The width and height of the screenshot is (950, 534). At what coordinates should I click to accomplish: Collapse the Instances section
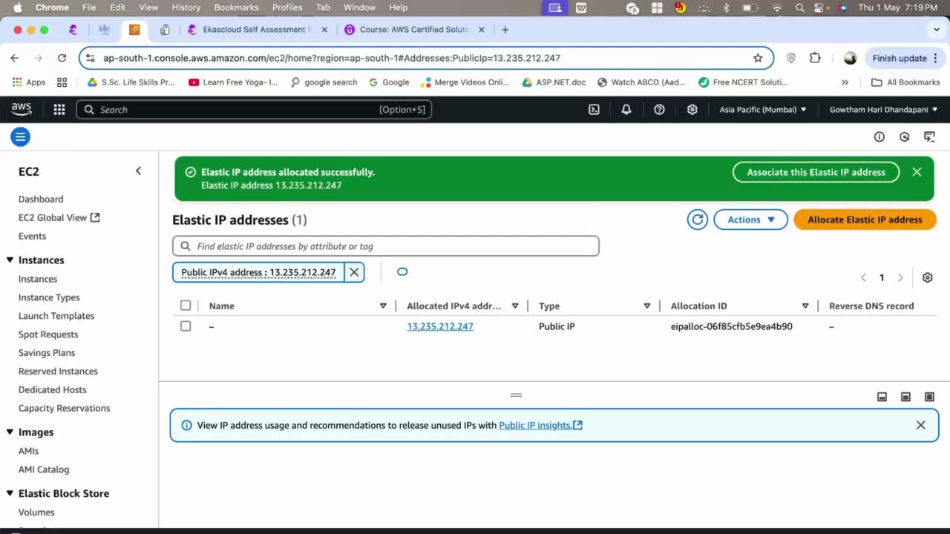[x=10, y=260]
